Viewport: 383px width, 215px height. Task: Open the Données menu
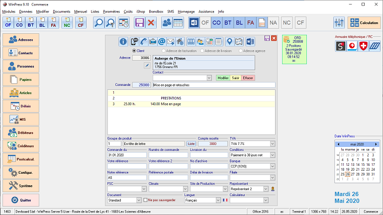pyautogui.click(x=26, y=11)
